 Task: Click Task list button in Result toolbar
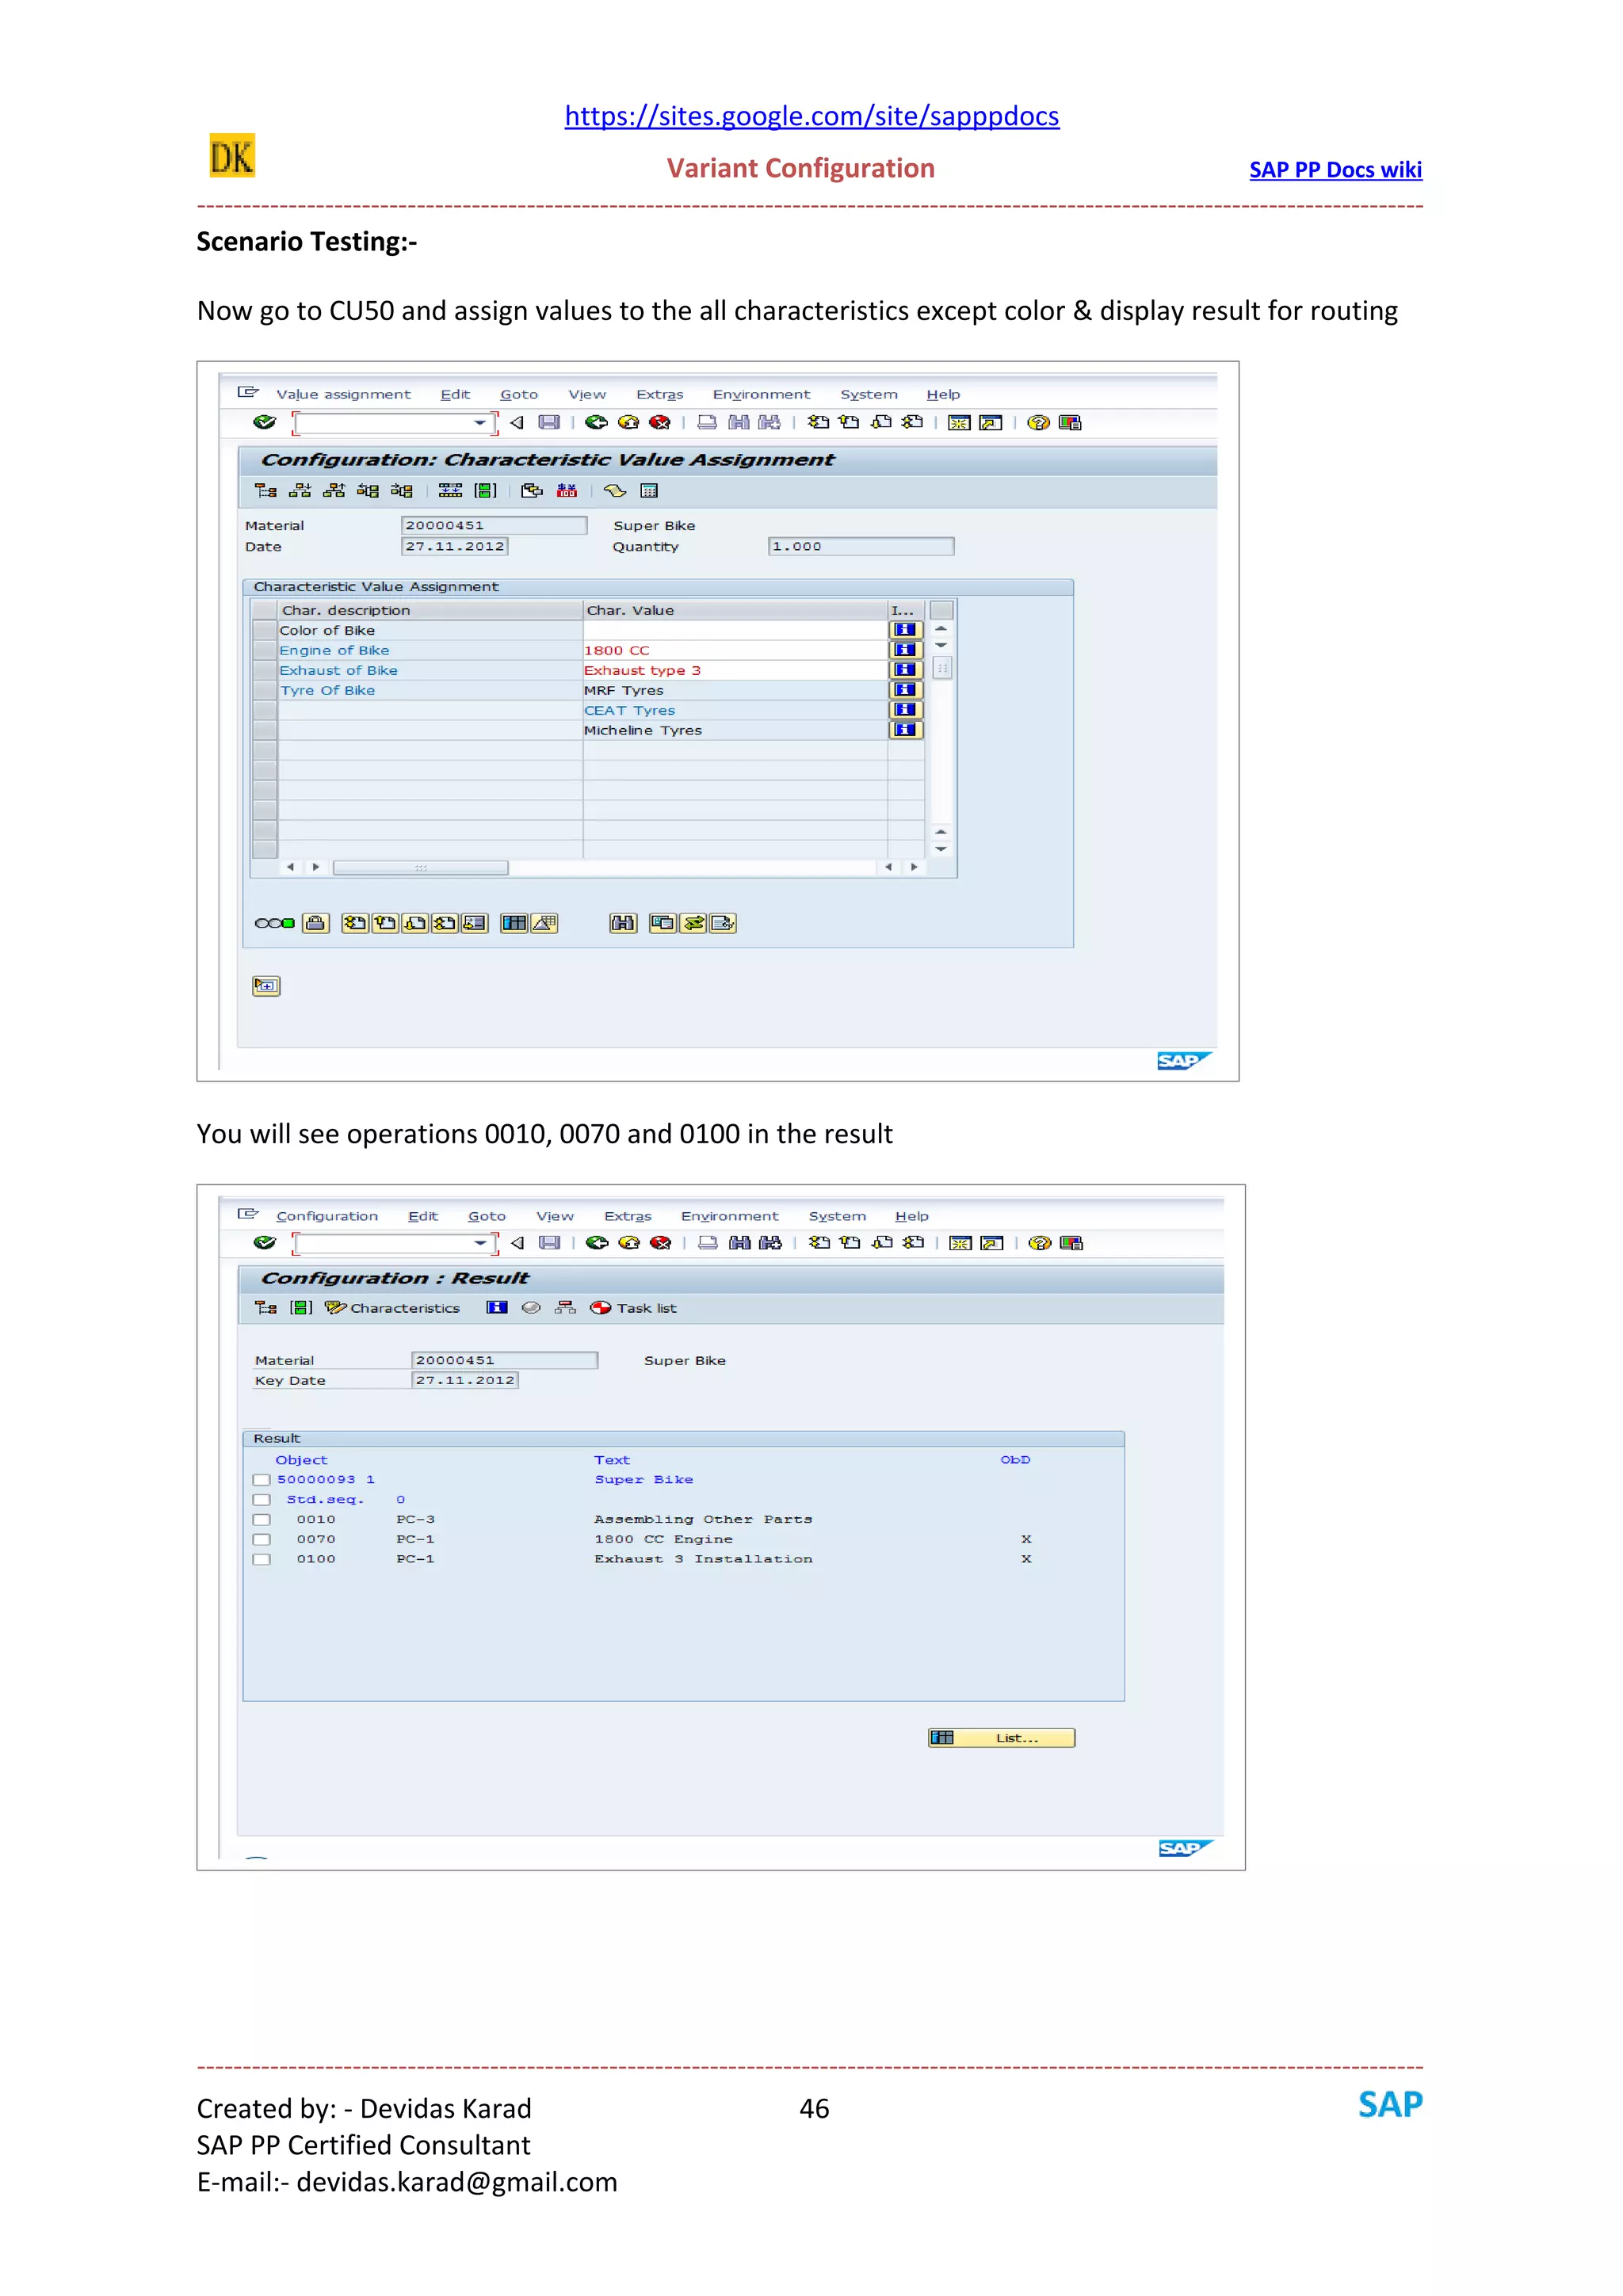(x=634, y=1308)
